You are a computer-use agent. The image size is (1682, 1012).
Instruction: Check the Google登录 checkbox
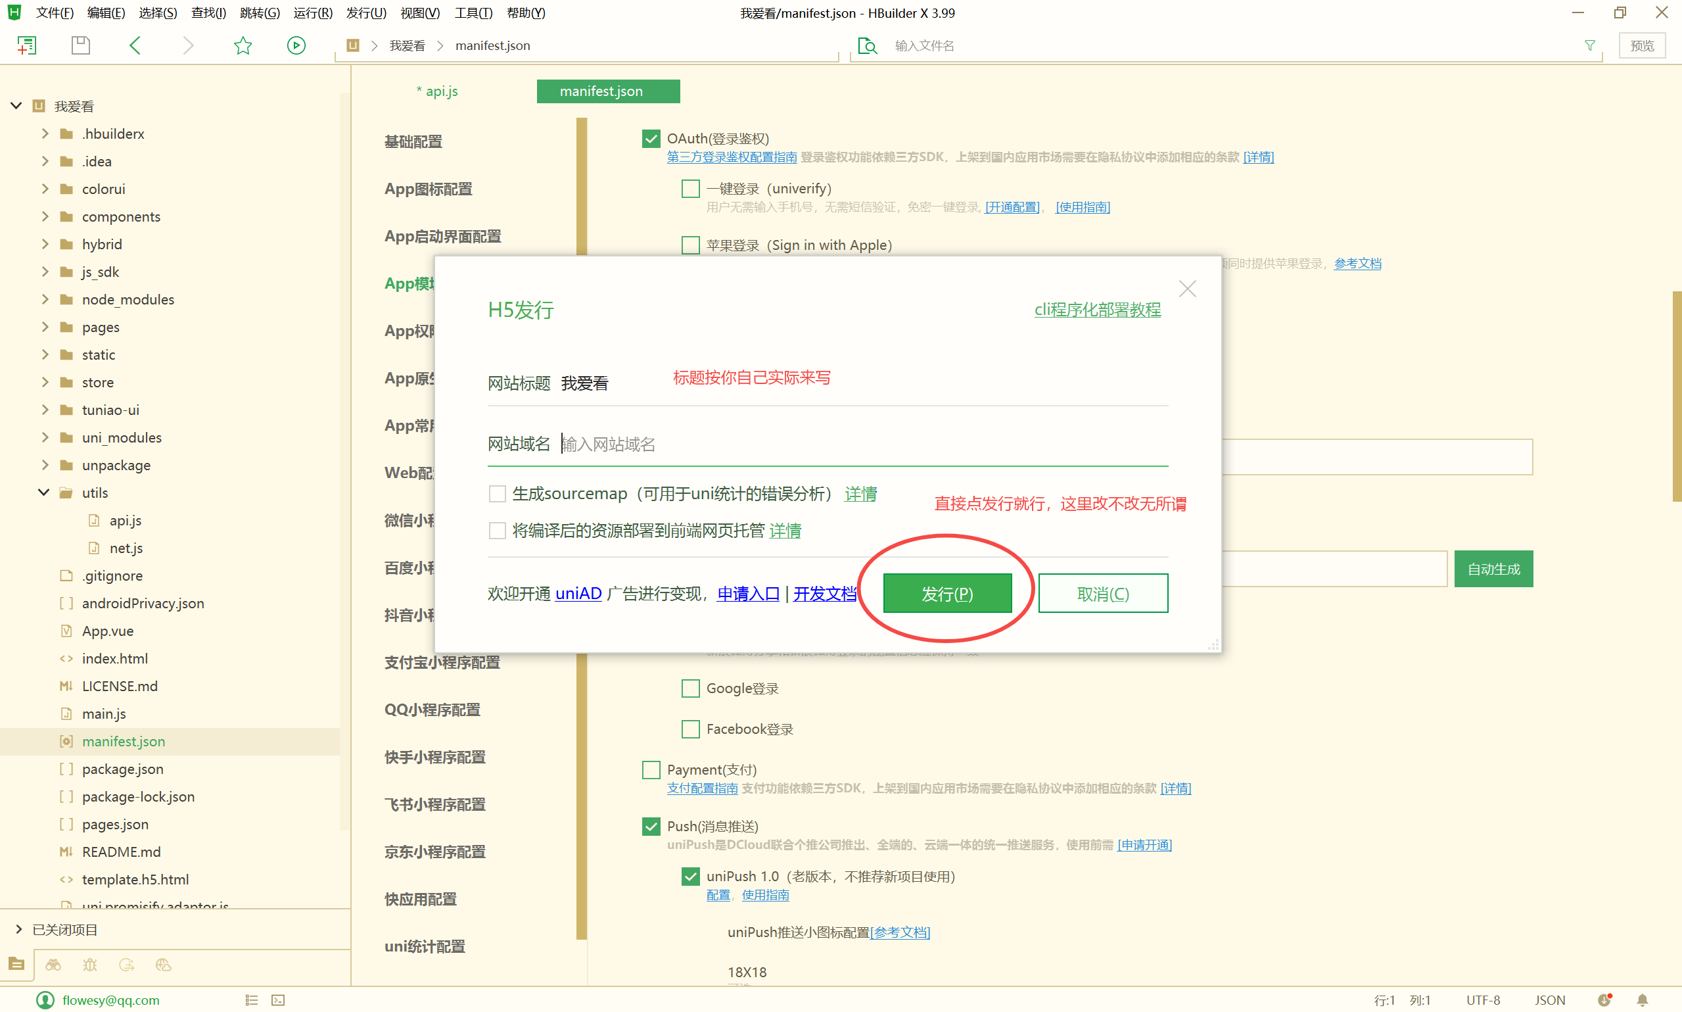click(690, 688)
